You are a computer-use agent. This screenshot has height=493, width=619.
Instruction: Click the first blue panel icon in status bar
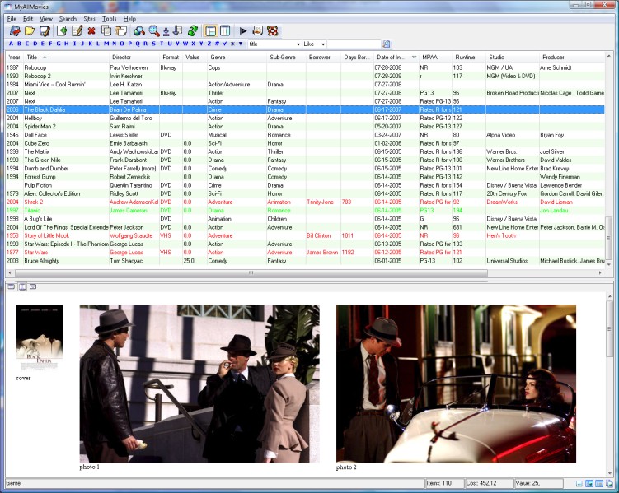(589, 484)
